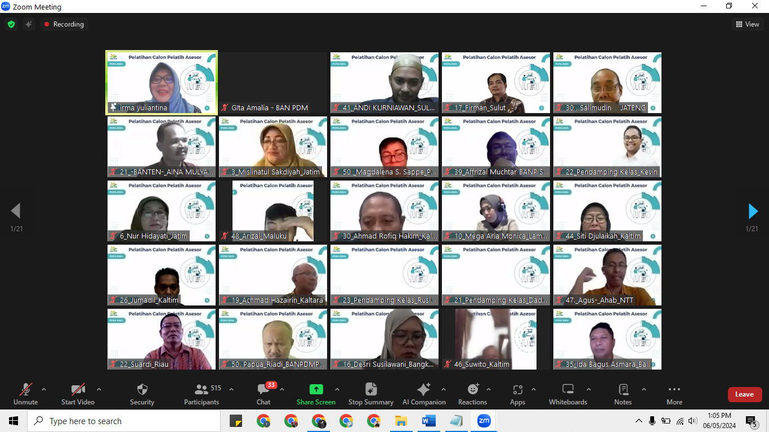The width and height of the screenshot is (769, 432).
Task: Go to next page of participants
Action: tap(753, 211)
